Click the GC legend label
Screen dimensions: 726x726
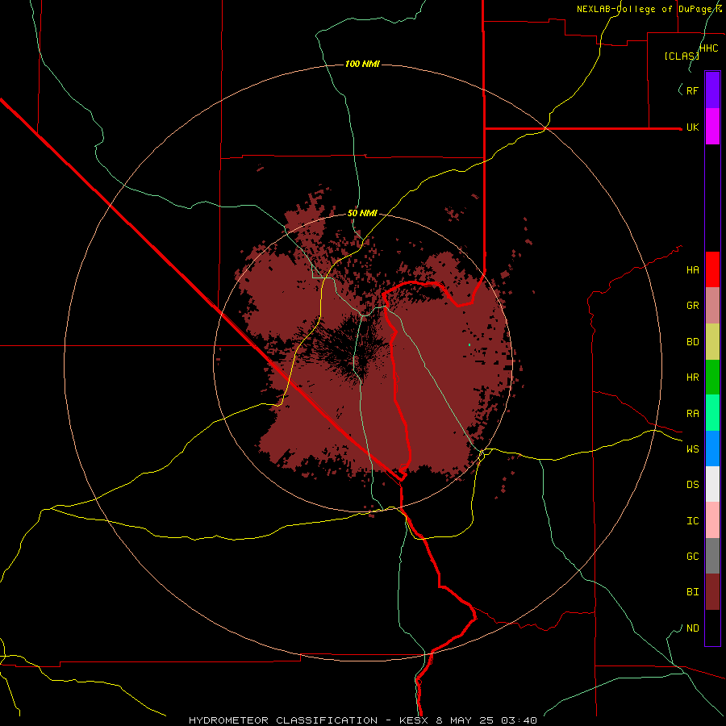click(692, 557)
